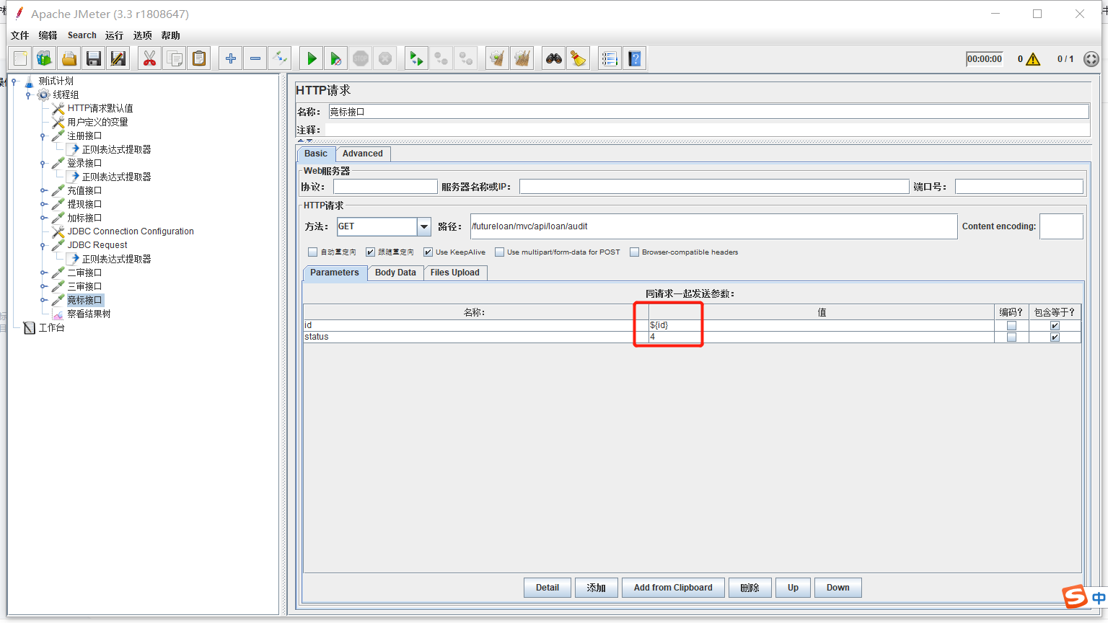Switch to the Advanced tab
Image resolution: width=1108 pixels, height=623 pixels.
[x=363, y=154]
